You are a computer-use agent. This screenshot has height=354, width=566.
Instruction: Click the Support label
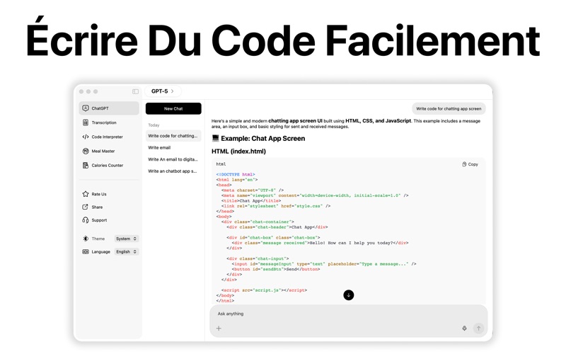point(99,220)
